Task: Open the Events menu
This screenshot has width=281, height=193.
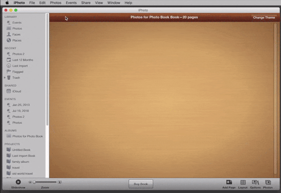Action: click(71, 3)
